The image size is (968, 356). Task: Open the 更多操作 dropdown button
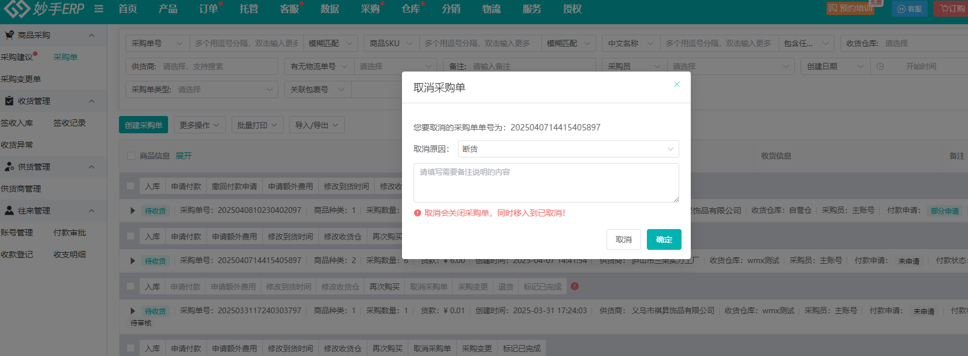click(x=199, y=125)
